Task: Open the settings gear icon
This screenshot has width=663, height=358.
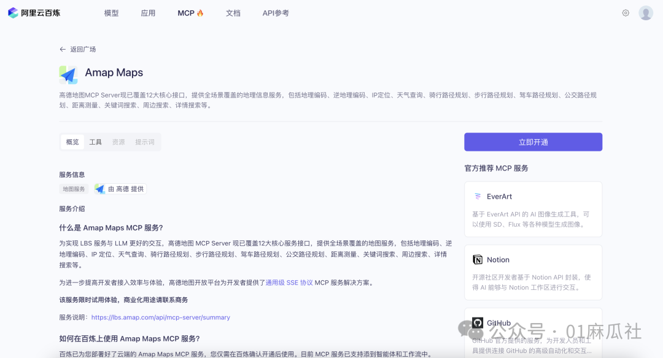Action: 626,12
